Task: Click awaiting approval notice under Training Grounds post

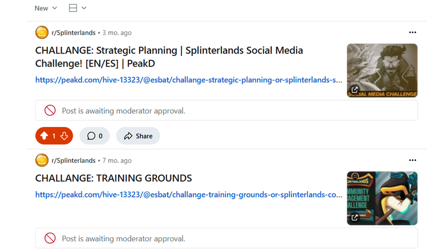Action: [226, 238]
